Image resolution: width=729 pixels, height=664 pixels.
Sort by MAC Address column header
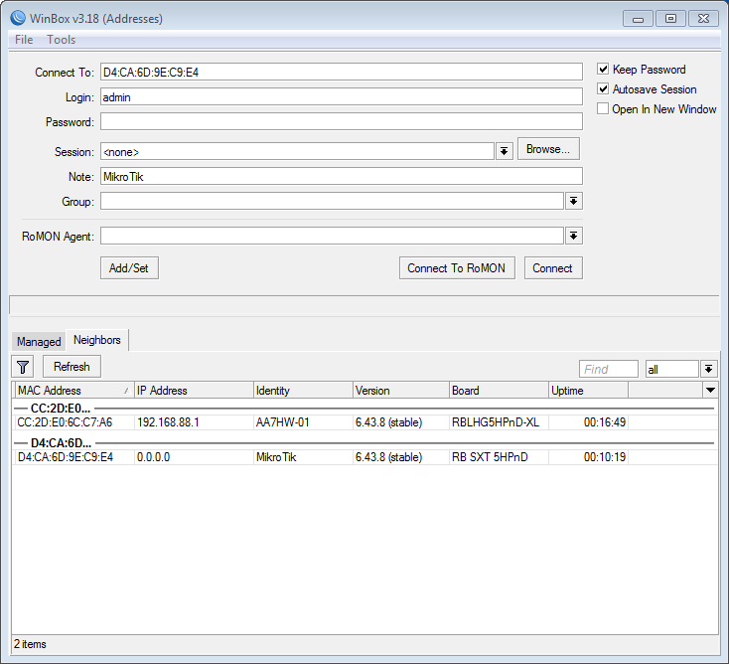click(x=73, y=390)
